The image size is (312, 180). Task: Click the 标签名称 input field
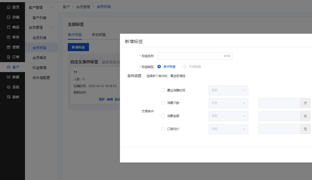point(195,56)
